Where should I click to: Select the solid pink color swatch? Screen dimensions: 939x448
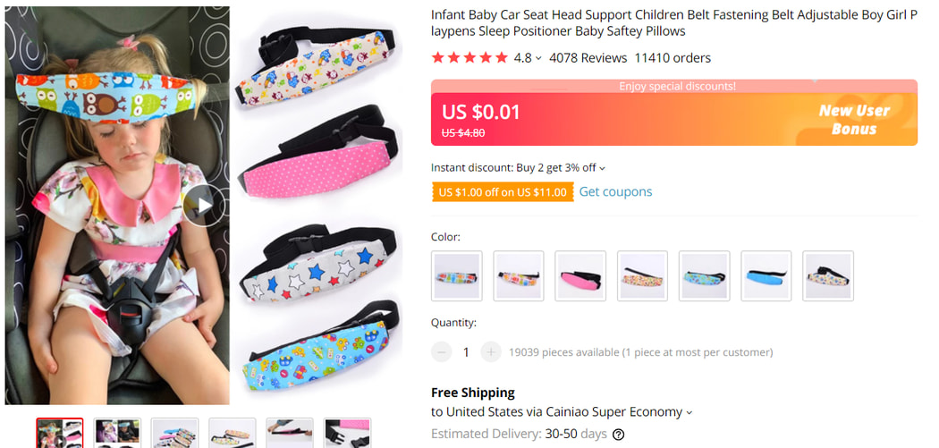coord(580,275)
